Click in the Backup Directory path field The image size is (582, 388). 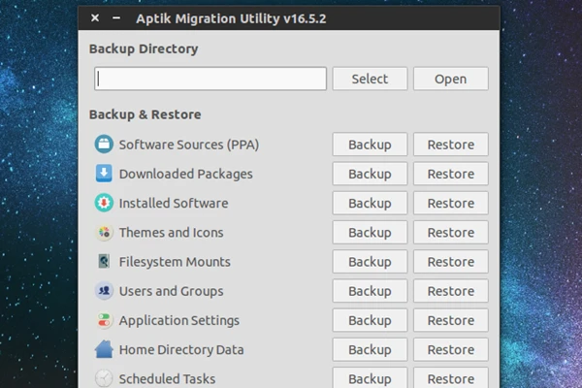pyautogui.click(x=210, y=79)
